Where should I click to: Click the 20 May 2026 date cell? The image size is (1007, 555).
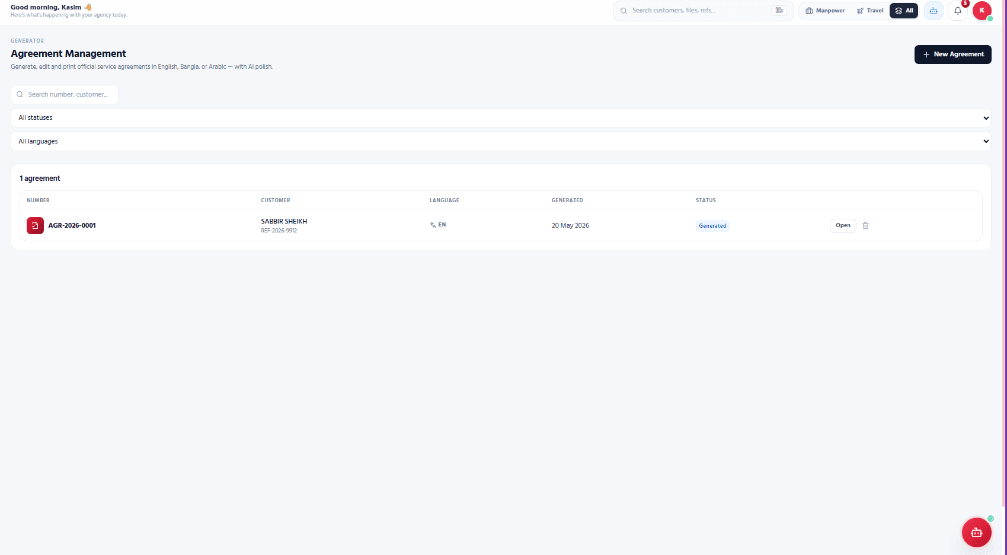[570, 225]
